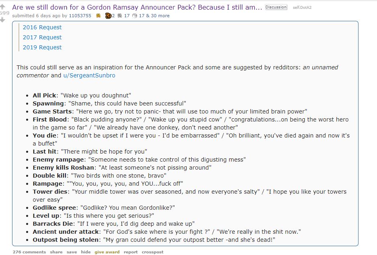
Task: View the 276 comments
Action: click(x=29, y=252)
